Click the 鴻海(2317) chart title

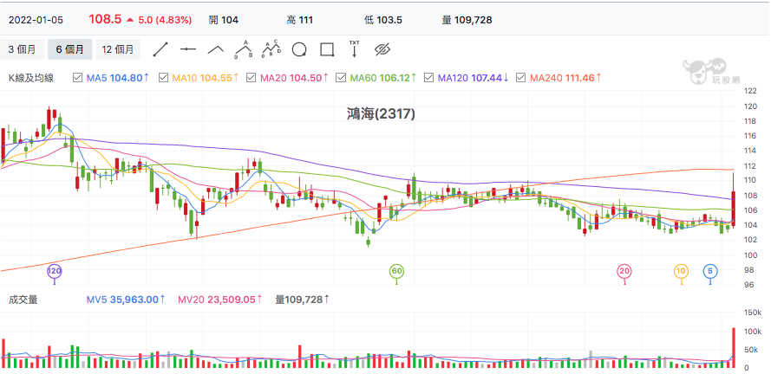(x=381, y=114)
